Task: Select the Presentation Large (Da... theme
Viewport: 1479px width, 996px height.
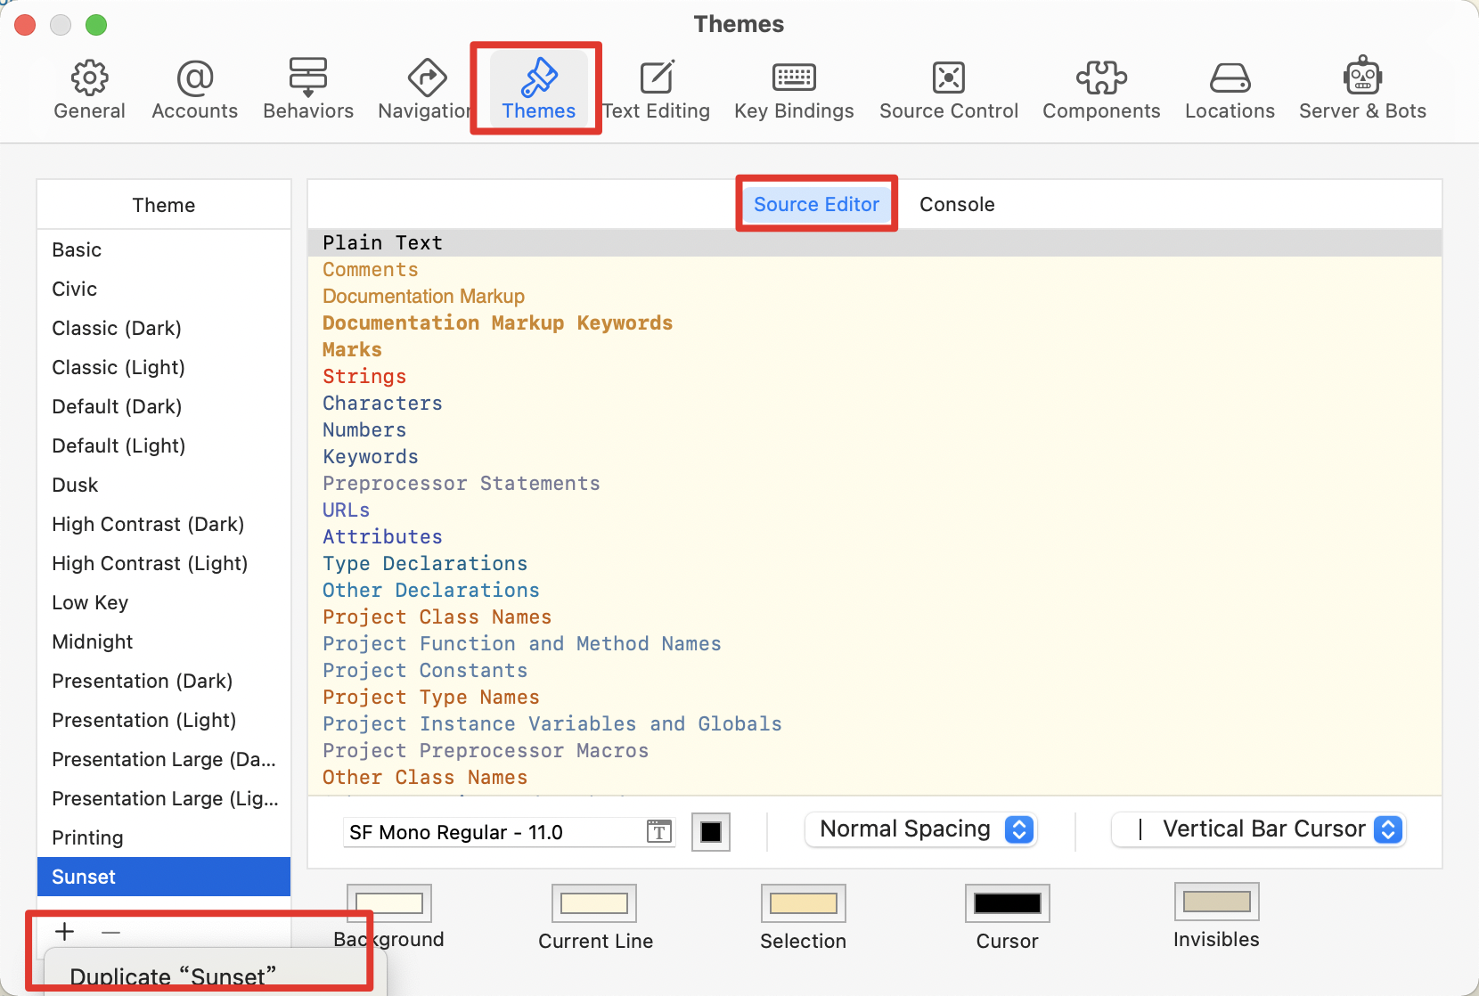Action: click(164, 759)
